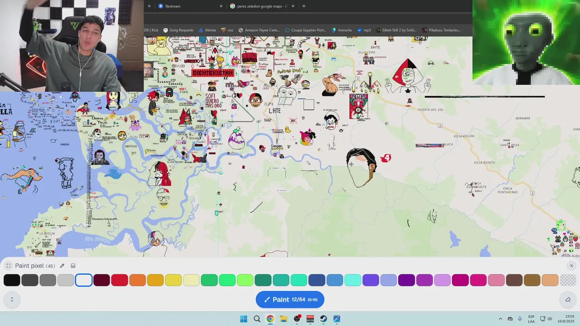Open Coupa Supplier Portal bookmark
The width and height of the screenshot is (580, 326).
coord(305,30)
